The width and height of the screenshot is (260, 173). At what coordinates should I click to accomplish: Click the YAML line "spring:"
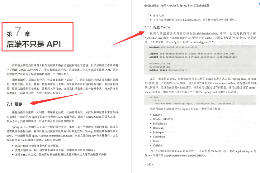154,97
